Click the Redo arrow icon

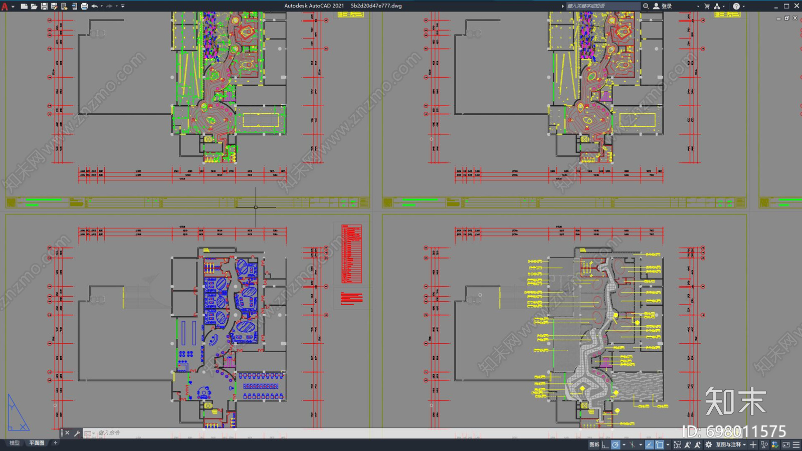click(x=109, y=6)
